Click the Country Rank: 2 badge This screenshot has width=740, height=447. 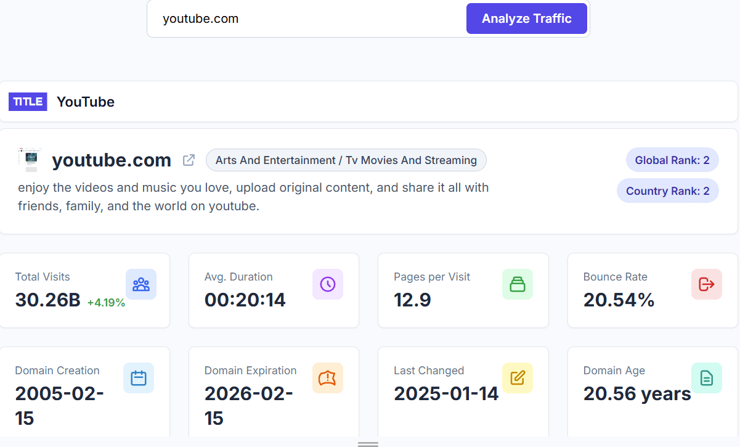pos(667,191)
